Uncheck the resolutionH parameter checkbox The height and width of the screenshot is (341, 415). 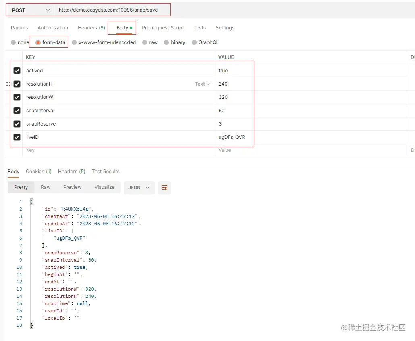point(17,84)
